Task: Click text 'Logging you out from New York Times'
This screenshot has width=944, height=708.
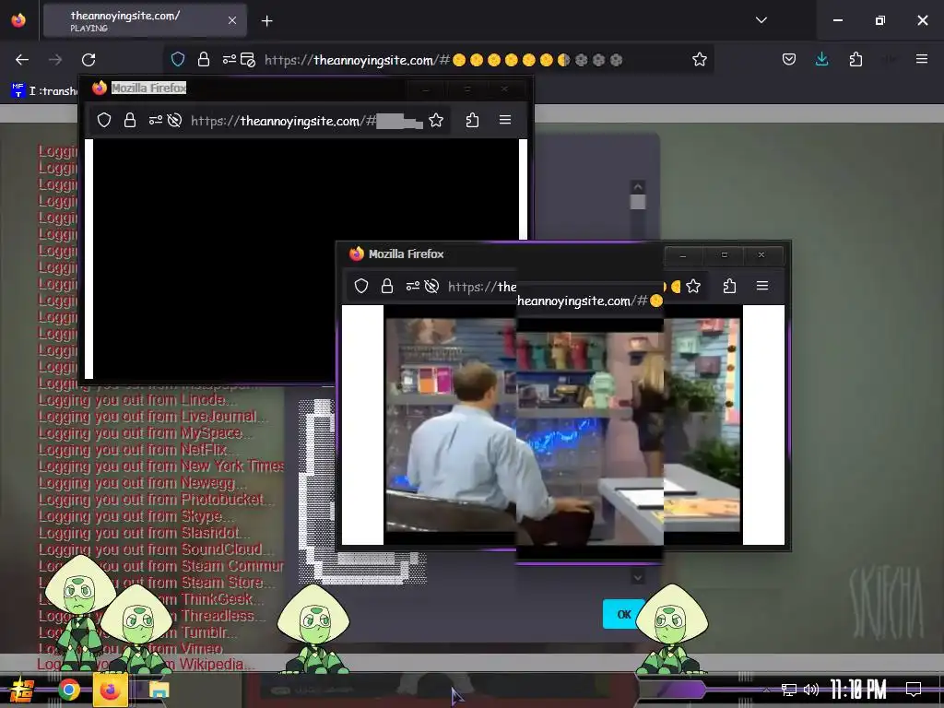Action: (x=160, y=466)
